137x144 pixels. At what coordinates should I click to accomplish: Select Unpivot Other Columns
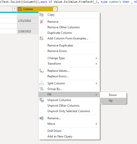click(x=69, y=106)
